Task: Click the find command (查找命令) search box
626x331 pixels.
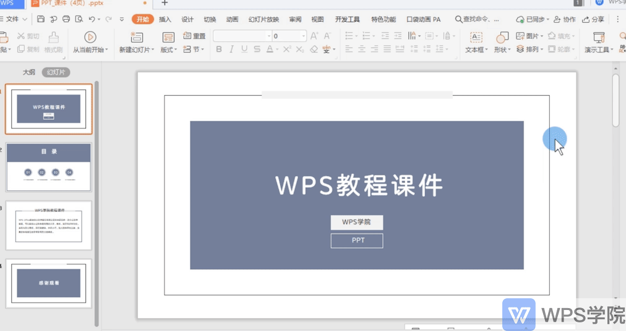Action: [x=477, y=19]
